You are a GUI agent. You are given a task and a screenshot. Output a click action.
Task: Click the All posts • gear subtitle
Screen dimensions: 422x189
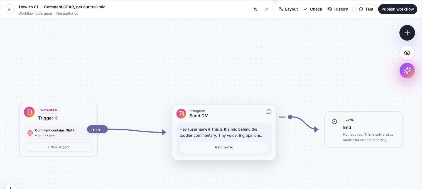45,135
